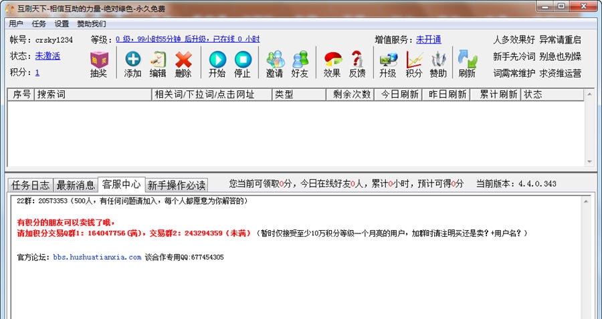The height and width of the screenshot is (319, 602).
Task: Start tasks with the 开始 icon
Action: tap(217, 60)
